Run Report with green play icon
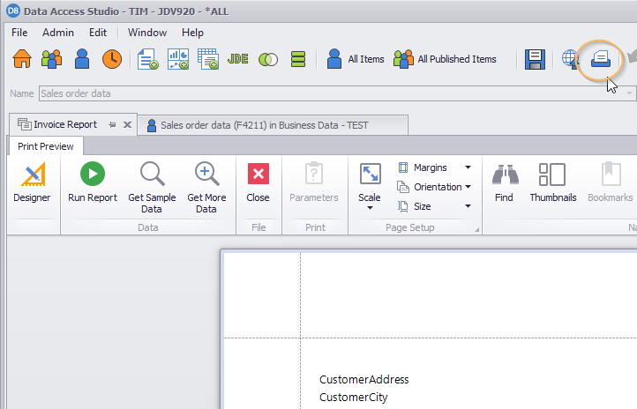The width and height of the screenshot is (637, 409). coord(93,182)
